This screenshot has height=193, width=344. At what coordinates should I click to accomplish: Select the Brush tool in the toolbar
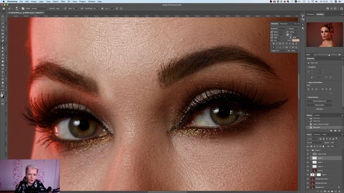coord(3,44)
